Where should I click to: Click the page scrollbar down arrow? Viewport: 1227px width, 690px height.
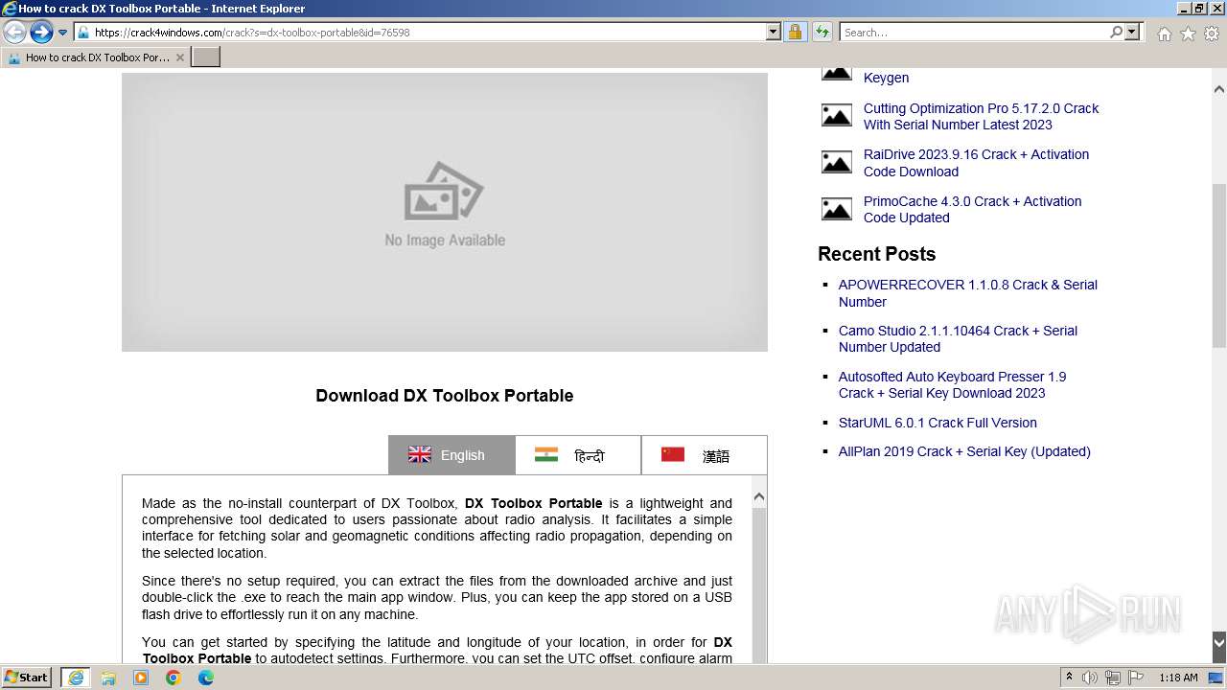pyautogui.click(x=1219, y=643)
